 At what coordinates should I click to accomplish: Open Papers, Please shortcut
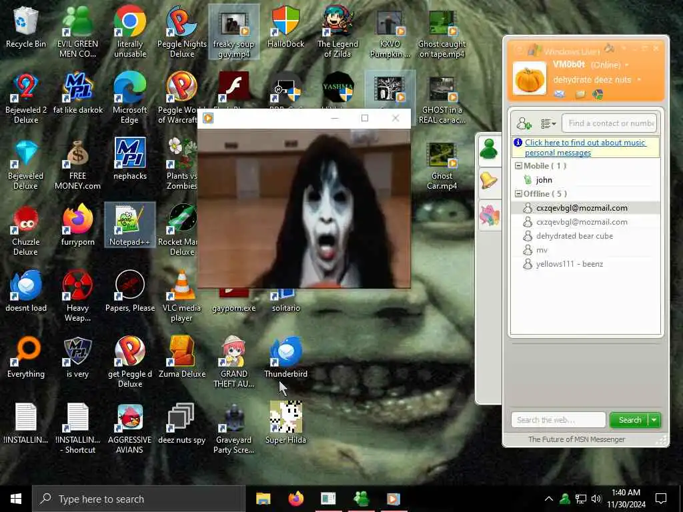tap(130, 291)
